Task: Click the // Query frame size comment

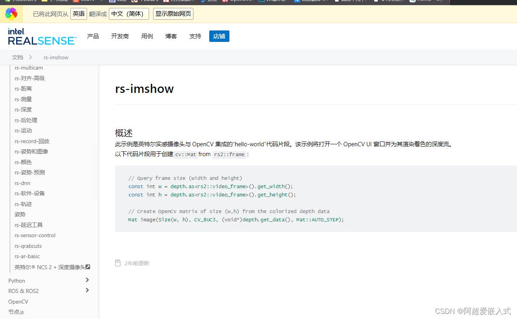Action: click(x=185, y=178)
